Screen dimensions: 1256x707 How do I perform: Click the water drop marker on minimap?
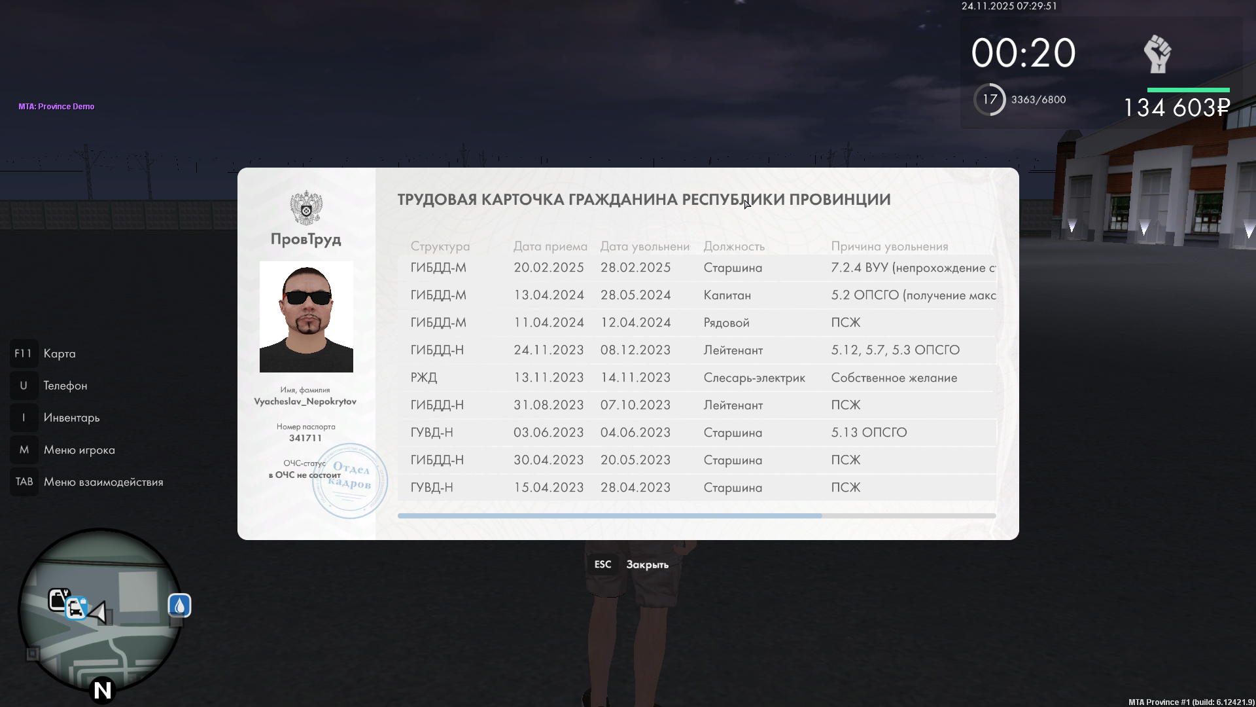click(179, 606)
